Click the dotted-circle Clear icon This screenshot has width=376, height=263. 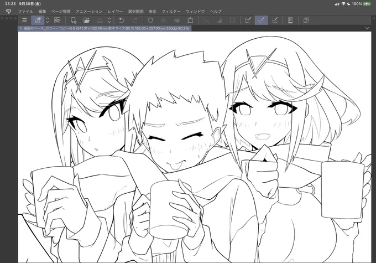point(150,20)
